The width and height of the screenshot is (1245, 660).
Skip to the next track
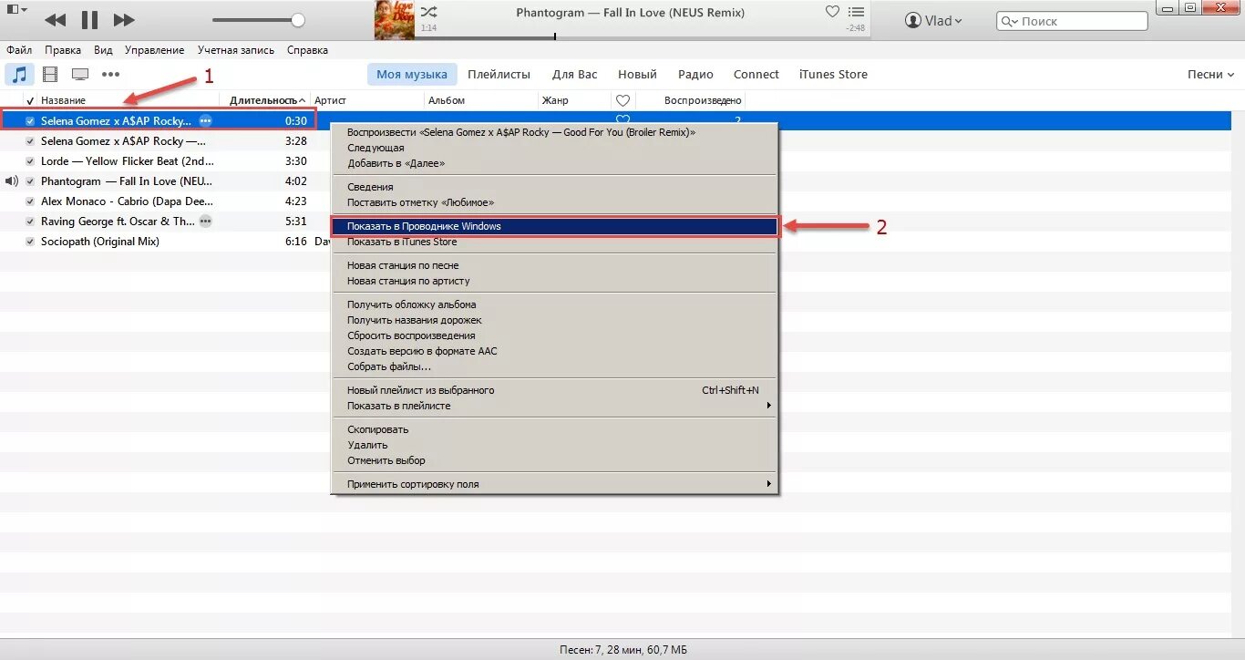(124, 19)
